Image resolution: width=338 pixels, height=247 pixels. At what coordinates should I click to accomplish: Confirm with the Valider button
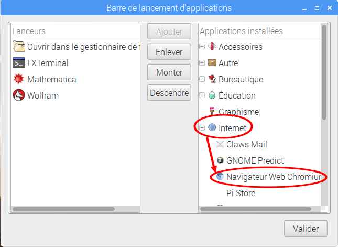coord(306,229)
